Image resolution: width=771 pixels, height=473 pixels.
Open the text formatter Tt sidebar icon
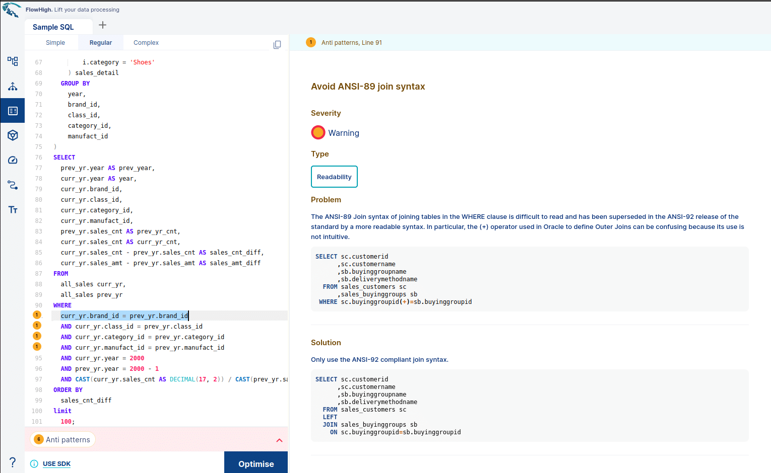click(13, 209)
